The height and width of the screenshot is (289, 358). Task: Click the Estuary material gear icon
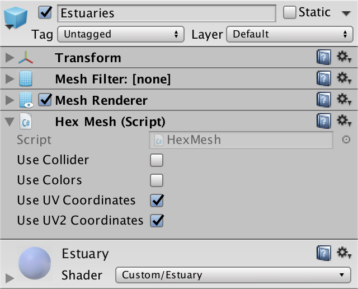(x=343, y=253)
